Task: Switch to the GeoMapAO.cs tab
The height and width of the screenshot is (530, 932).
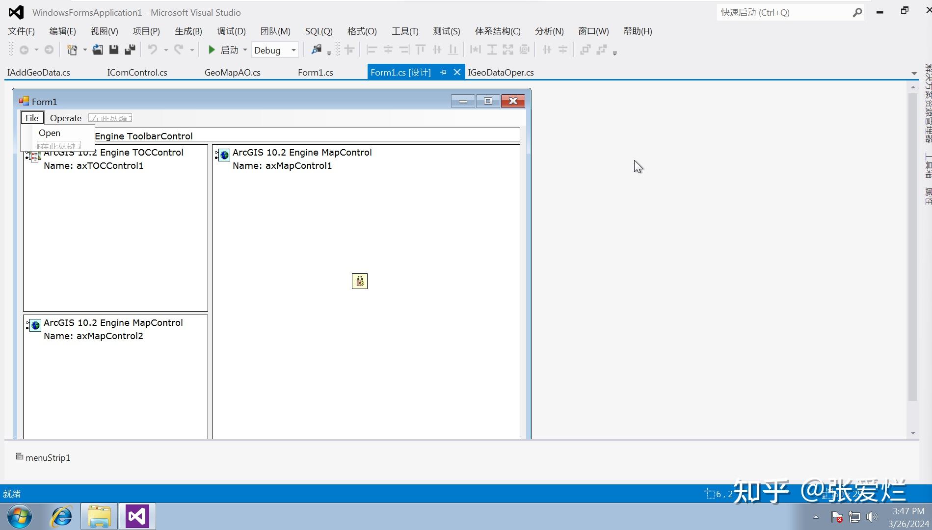Action: pos(233,73)
